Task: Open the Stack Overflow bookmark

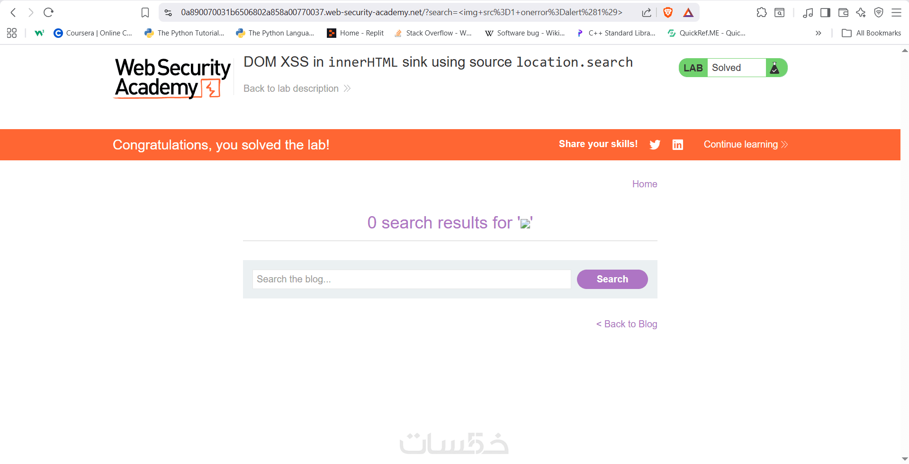Action: tap(433, 33)
